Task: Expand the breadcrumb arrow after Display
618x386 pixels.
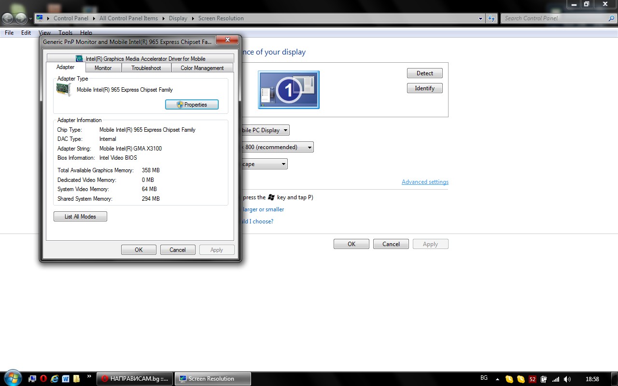Action: [193, 18]
